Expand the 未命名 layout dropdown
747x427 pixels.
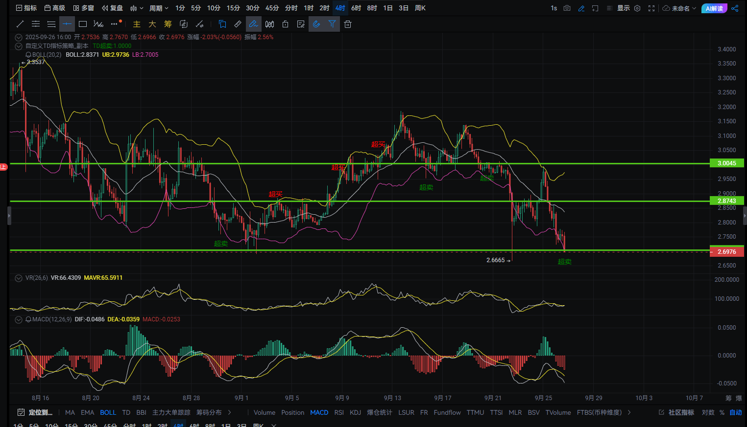[679, 8]
